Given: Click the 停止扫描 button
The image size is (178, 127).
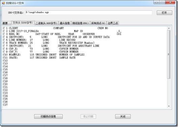Looking at the screenshot, I should pyautogui.click(x=88, y=117).
